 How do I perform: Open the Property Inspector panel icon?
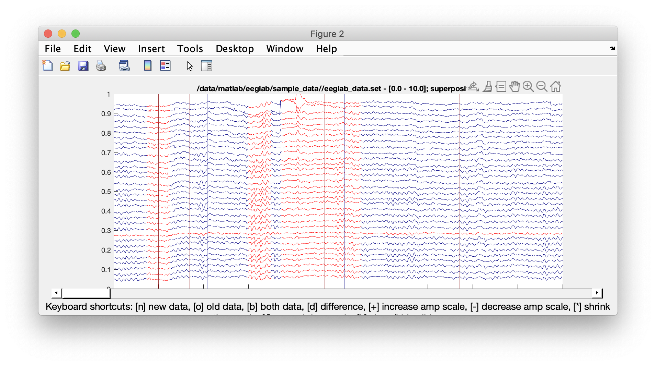click(207, 66)
